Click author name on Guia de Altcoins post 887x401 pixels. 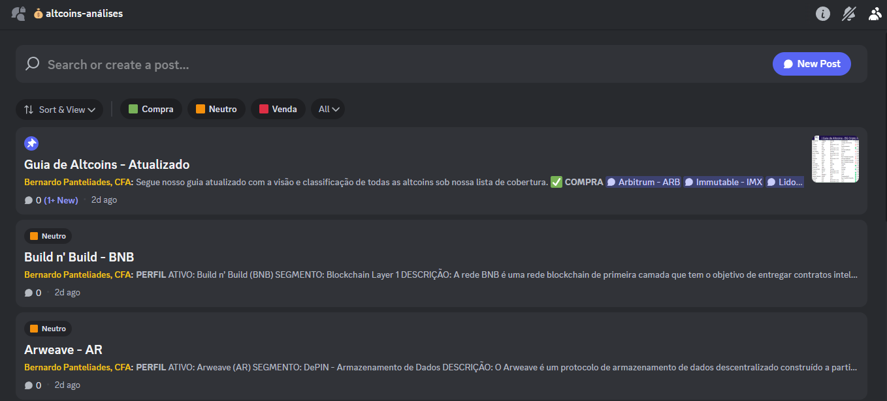[x=78, y=183]
